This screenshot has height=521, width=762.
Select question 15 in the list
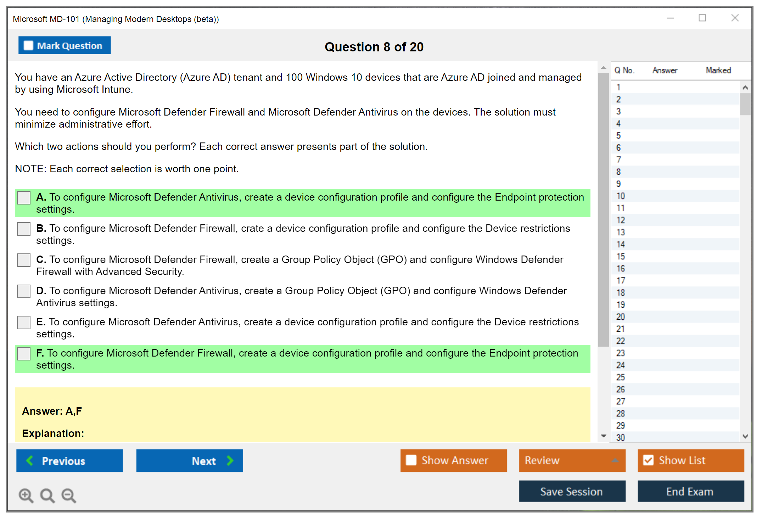(x=621, y=256)
